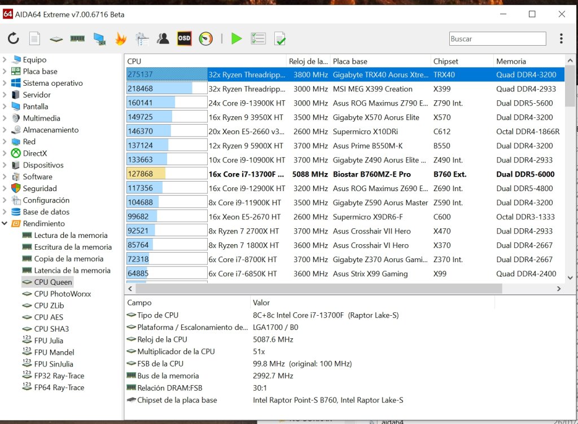Image resolution: width=578 pixels, height=424 pixels.
Task: Select the 16x Core i7-13700F result row
Action: click(x=345, y=174)
